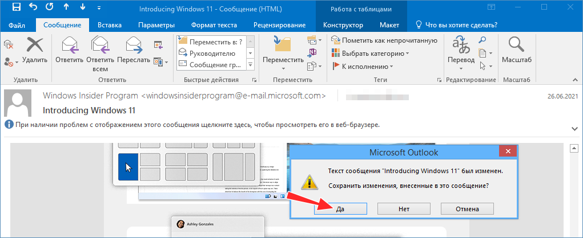Open the Rules dropdown icon
This screenshot has height=238, width=583.
(314, 39)
